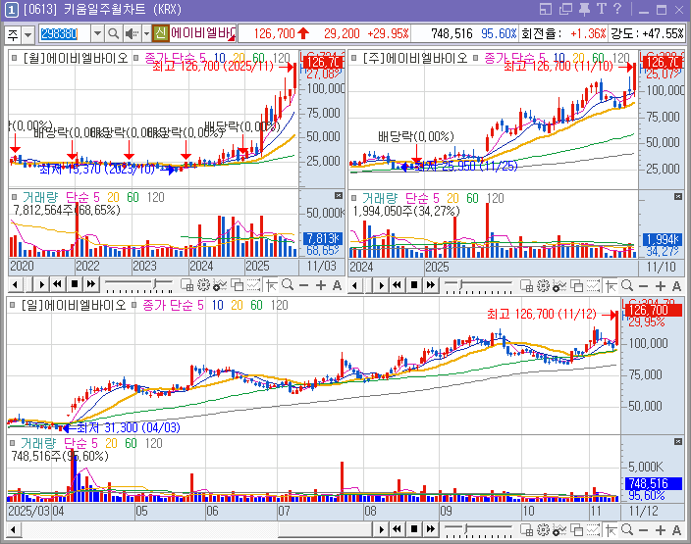Click magnifier zoom icon in monthly chart toolbar

[288, 285]
